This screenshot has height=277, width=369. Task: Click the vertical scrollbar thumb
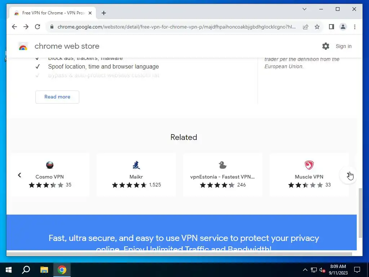click(x=360, y=213)
